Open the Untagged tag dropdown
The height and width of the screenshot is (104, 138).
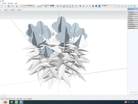109,5
